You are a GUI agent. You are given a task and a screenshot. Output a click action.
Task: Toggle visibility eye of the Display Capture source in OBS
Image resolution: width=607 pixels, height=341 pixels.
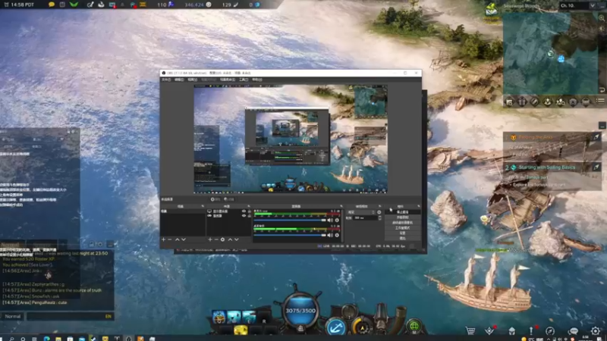[x=244, y=211]
